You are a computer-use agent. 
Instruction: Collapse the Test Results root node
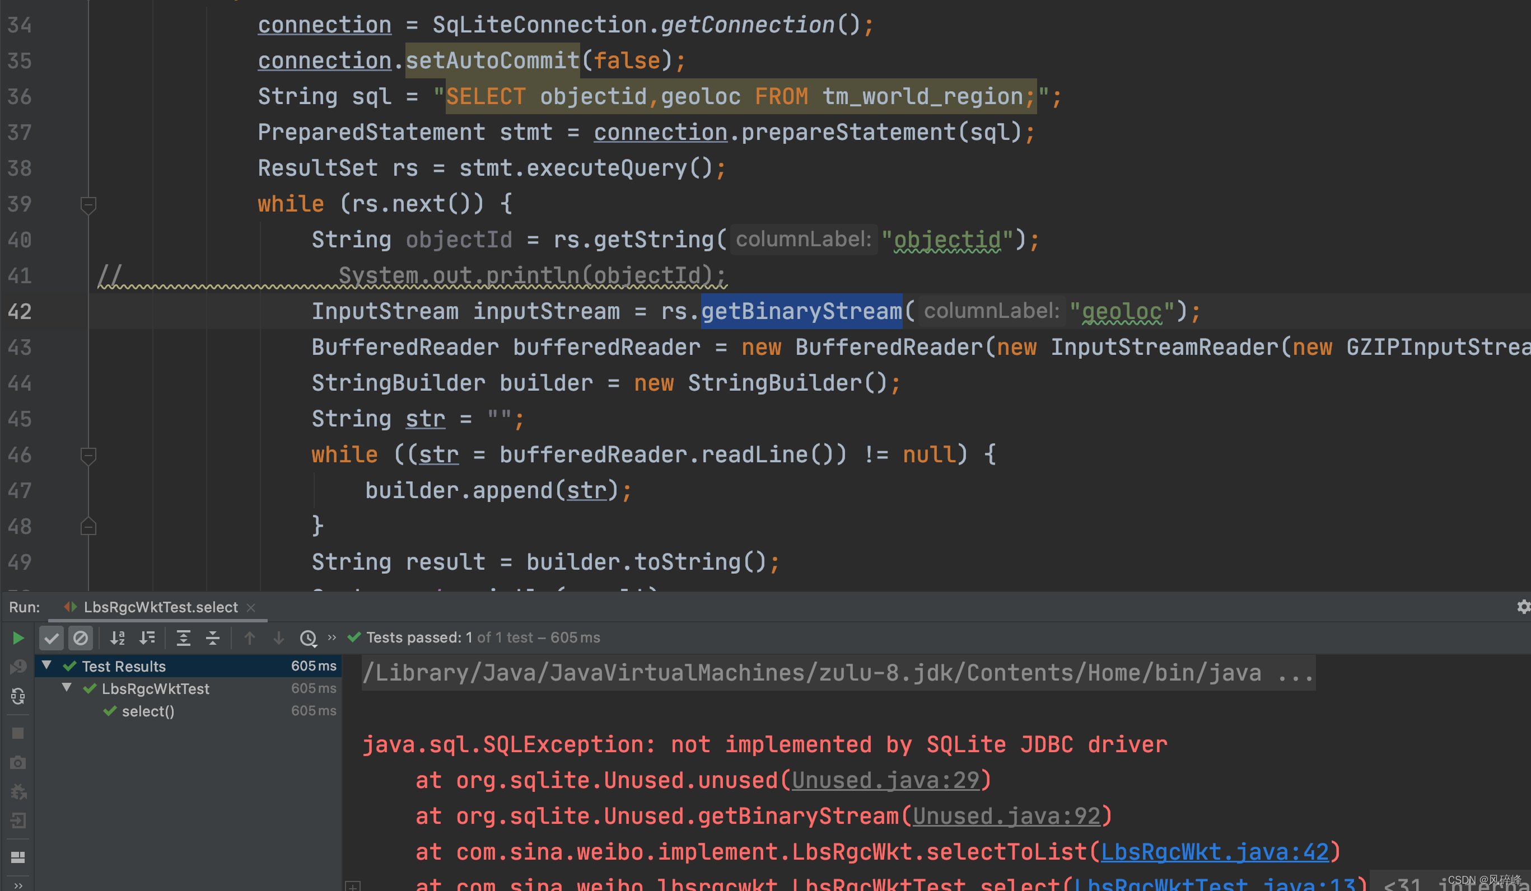(x=47, y=665)
